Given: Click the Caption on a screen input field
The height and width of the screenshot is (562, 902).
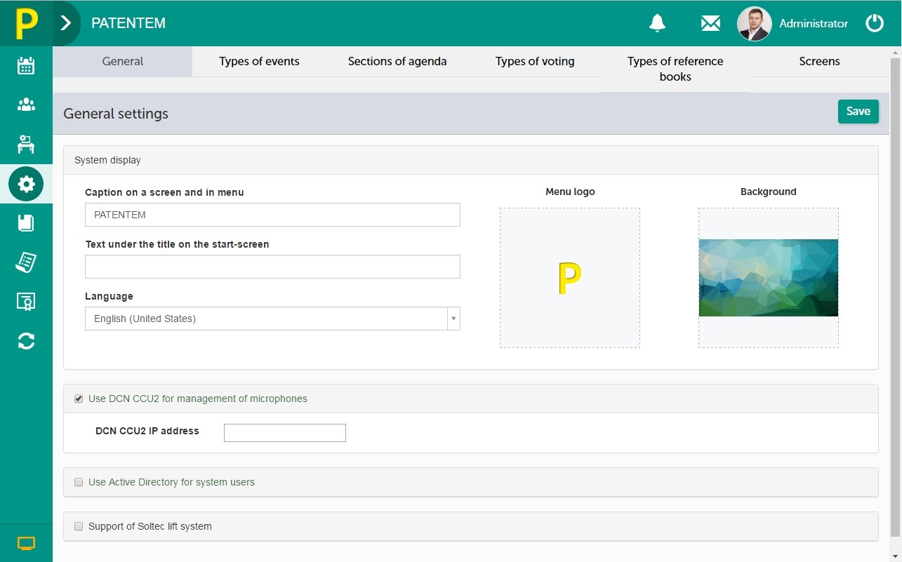Looking at the screenshot, I should pos(272,215).
